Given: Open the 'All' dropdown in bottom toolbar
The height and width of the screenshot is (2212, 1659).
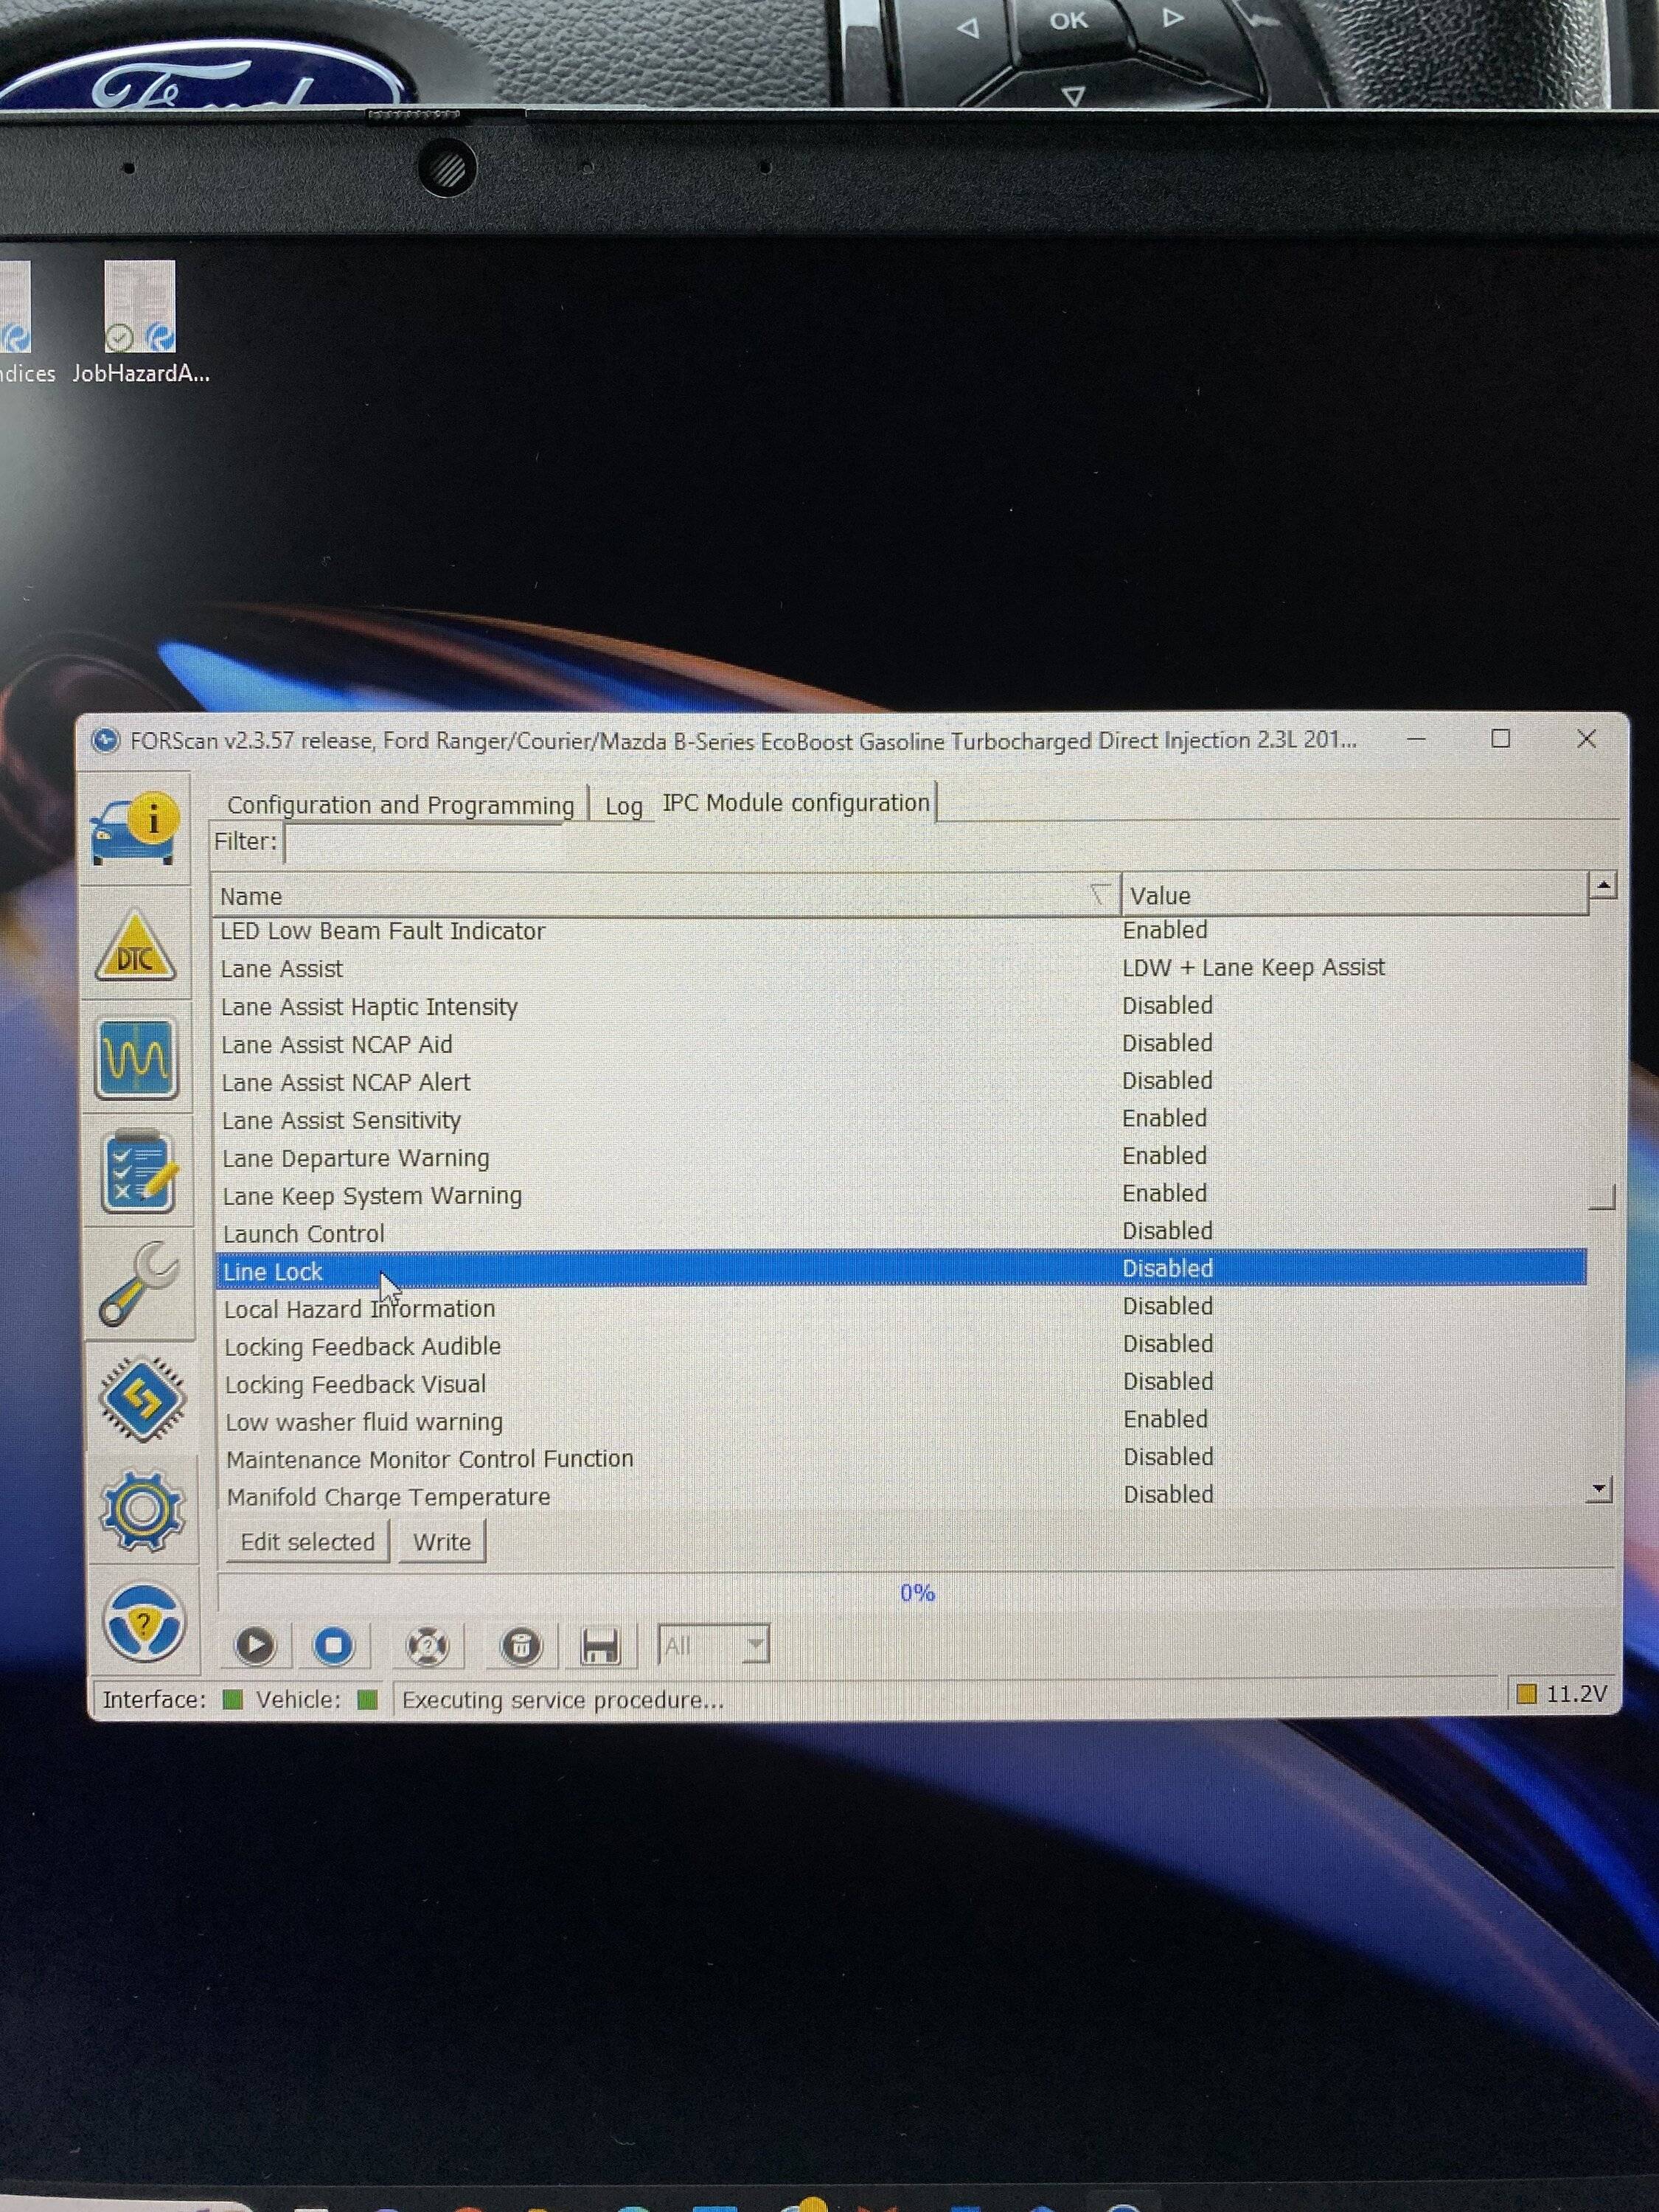Looking at the screenshot, I should [713, 1645].
